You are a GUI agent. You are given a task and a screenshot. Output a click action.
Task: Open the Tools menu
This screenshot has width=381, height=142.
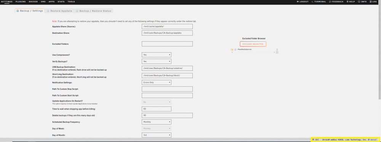[x=71, y=2]
